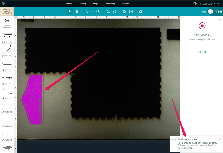
Task: Go to the Community page
Action: click(110, 4)
